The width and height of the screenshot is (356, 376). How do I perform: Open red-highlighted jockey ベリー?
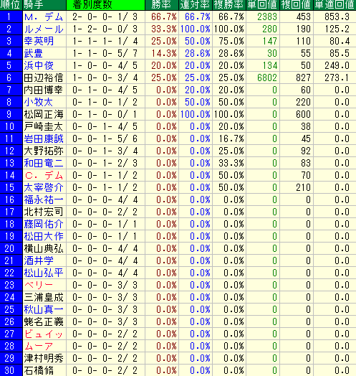pyautogui.click(x=39, y=285)
